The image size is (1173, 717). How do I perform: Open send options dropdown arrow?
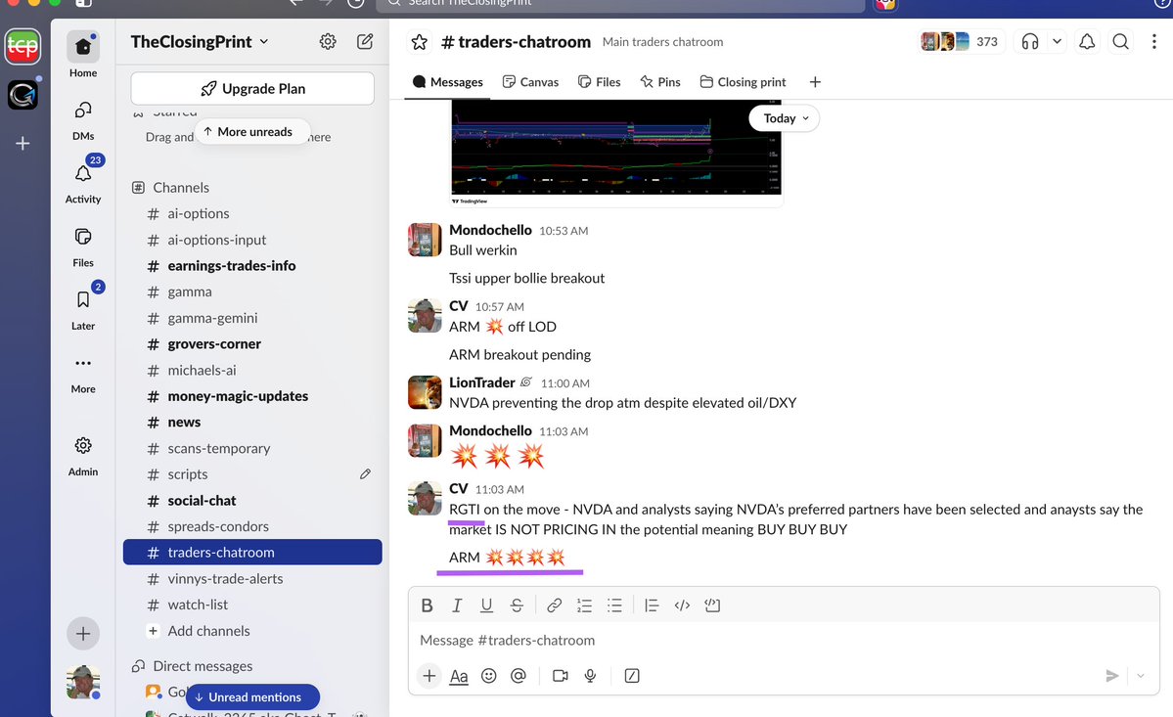(x=1140, y=676)
